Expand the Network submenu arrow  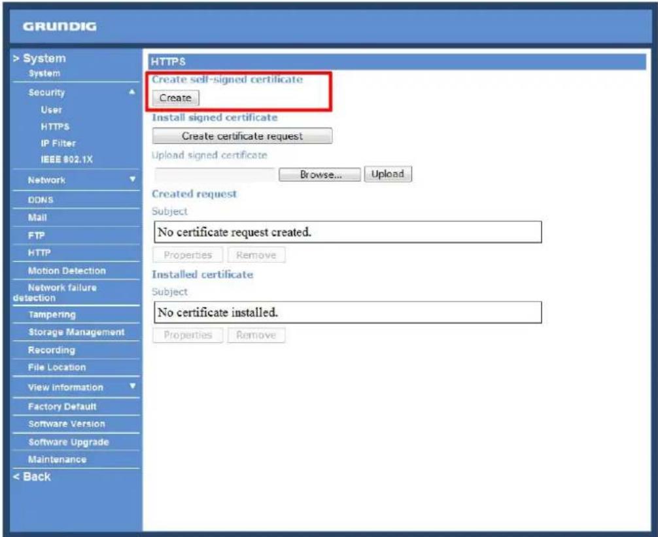pyautogui.click(x=133, y=180)
